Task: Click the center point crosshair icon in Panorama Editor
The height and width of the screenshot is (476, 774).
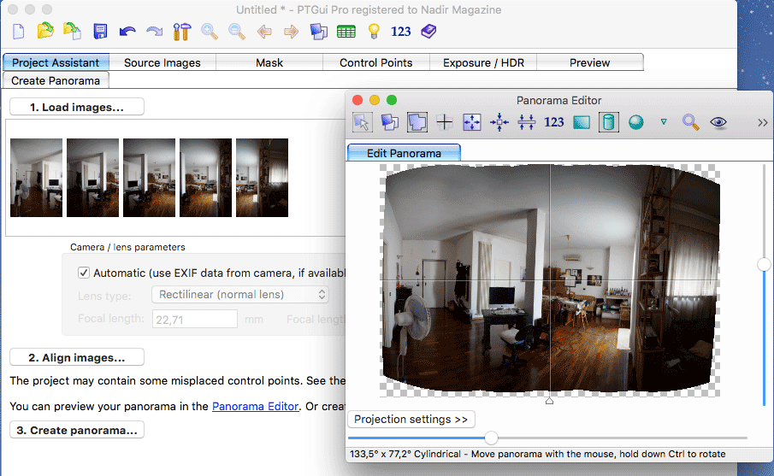Action: pyautogui.click(x=444, y=122)
